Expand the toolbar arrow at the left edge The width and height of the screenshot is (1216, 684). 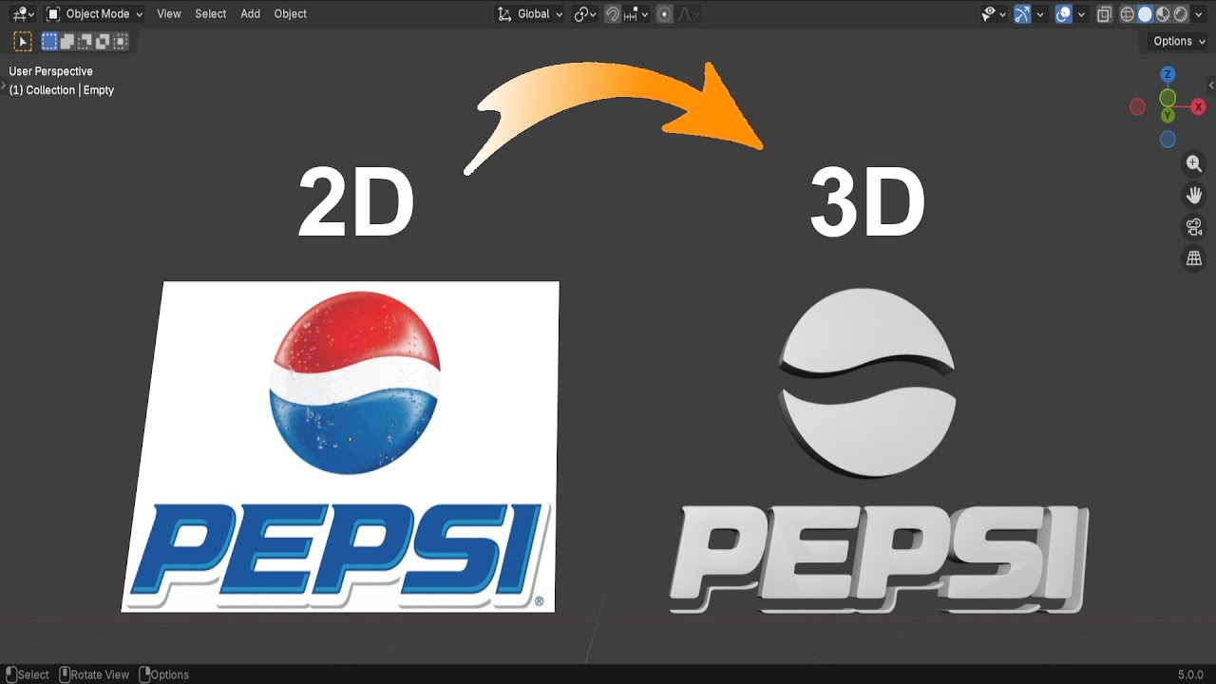(4, 85)
